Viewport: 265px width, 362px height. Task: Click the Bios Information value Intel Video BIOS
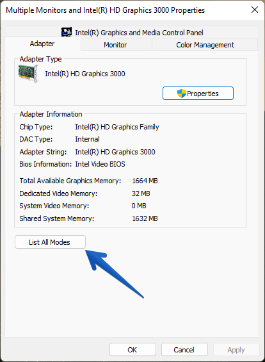[100, 164]
